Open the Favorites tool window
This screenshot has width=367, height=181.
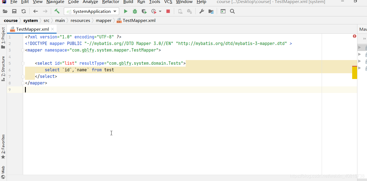tap(3, 147)
